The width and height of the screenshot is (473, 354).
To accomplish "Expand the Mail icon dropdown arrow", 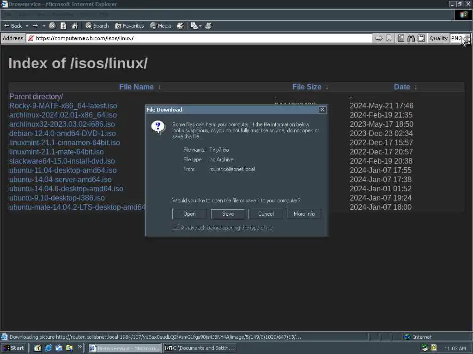I will (x=200, y=26).
